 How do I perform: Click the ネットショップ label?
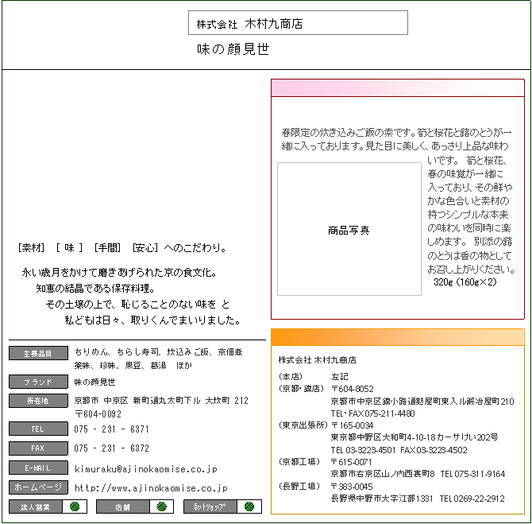pos(210,507)
